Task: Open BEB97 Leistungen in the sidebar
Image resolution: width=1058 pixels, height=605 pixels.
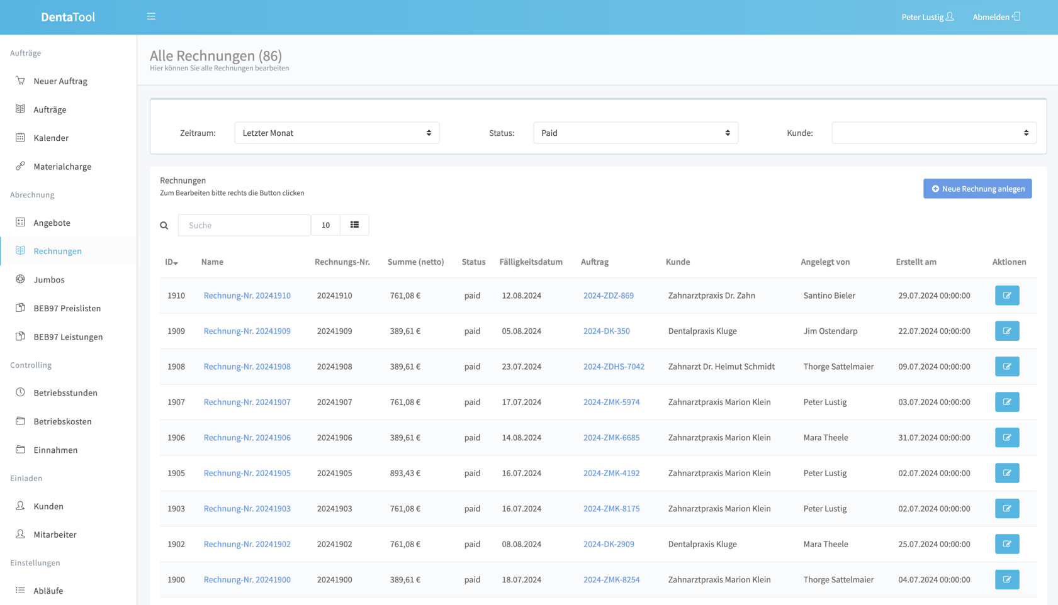Action: pyautogui.click(x=68, y=336)
